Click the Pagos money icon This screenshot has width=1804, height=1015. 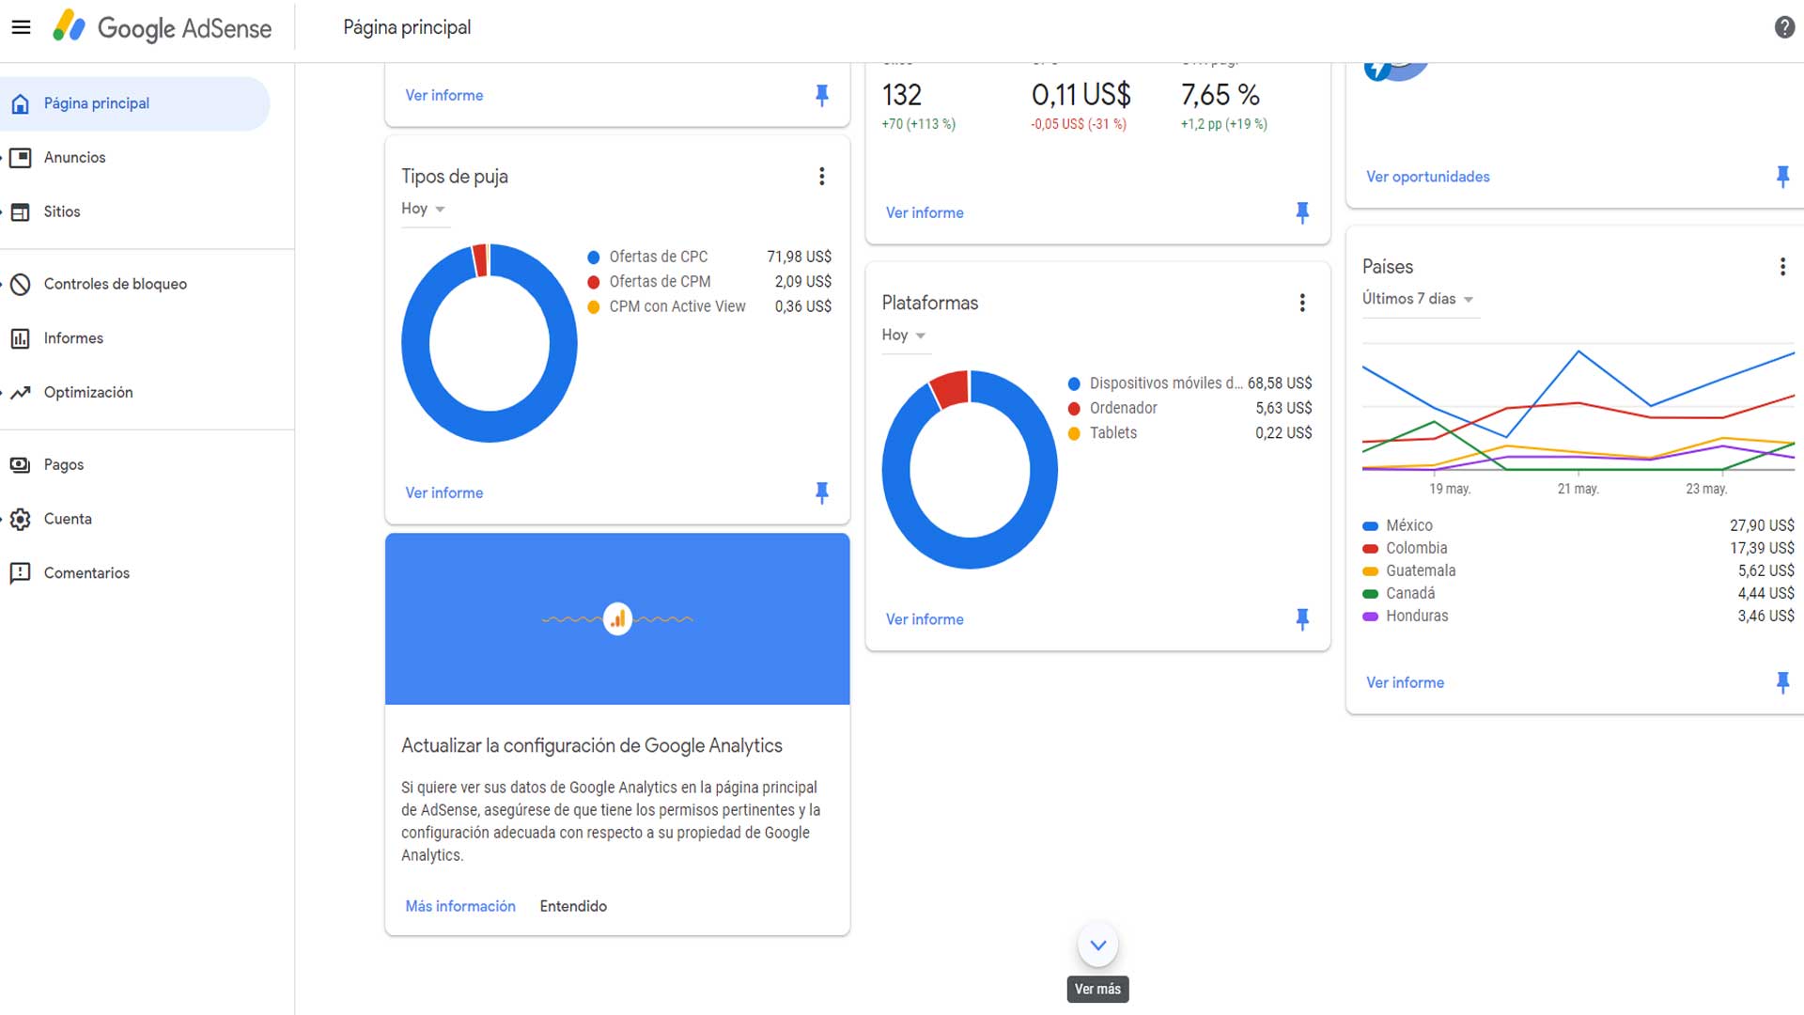20,465
